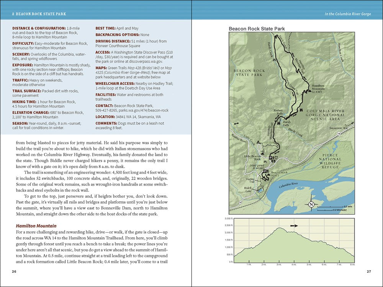This screenshot has height=287, width=383.
Task: Click page number 26
Action: click(14, 271)
